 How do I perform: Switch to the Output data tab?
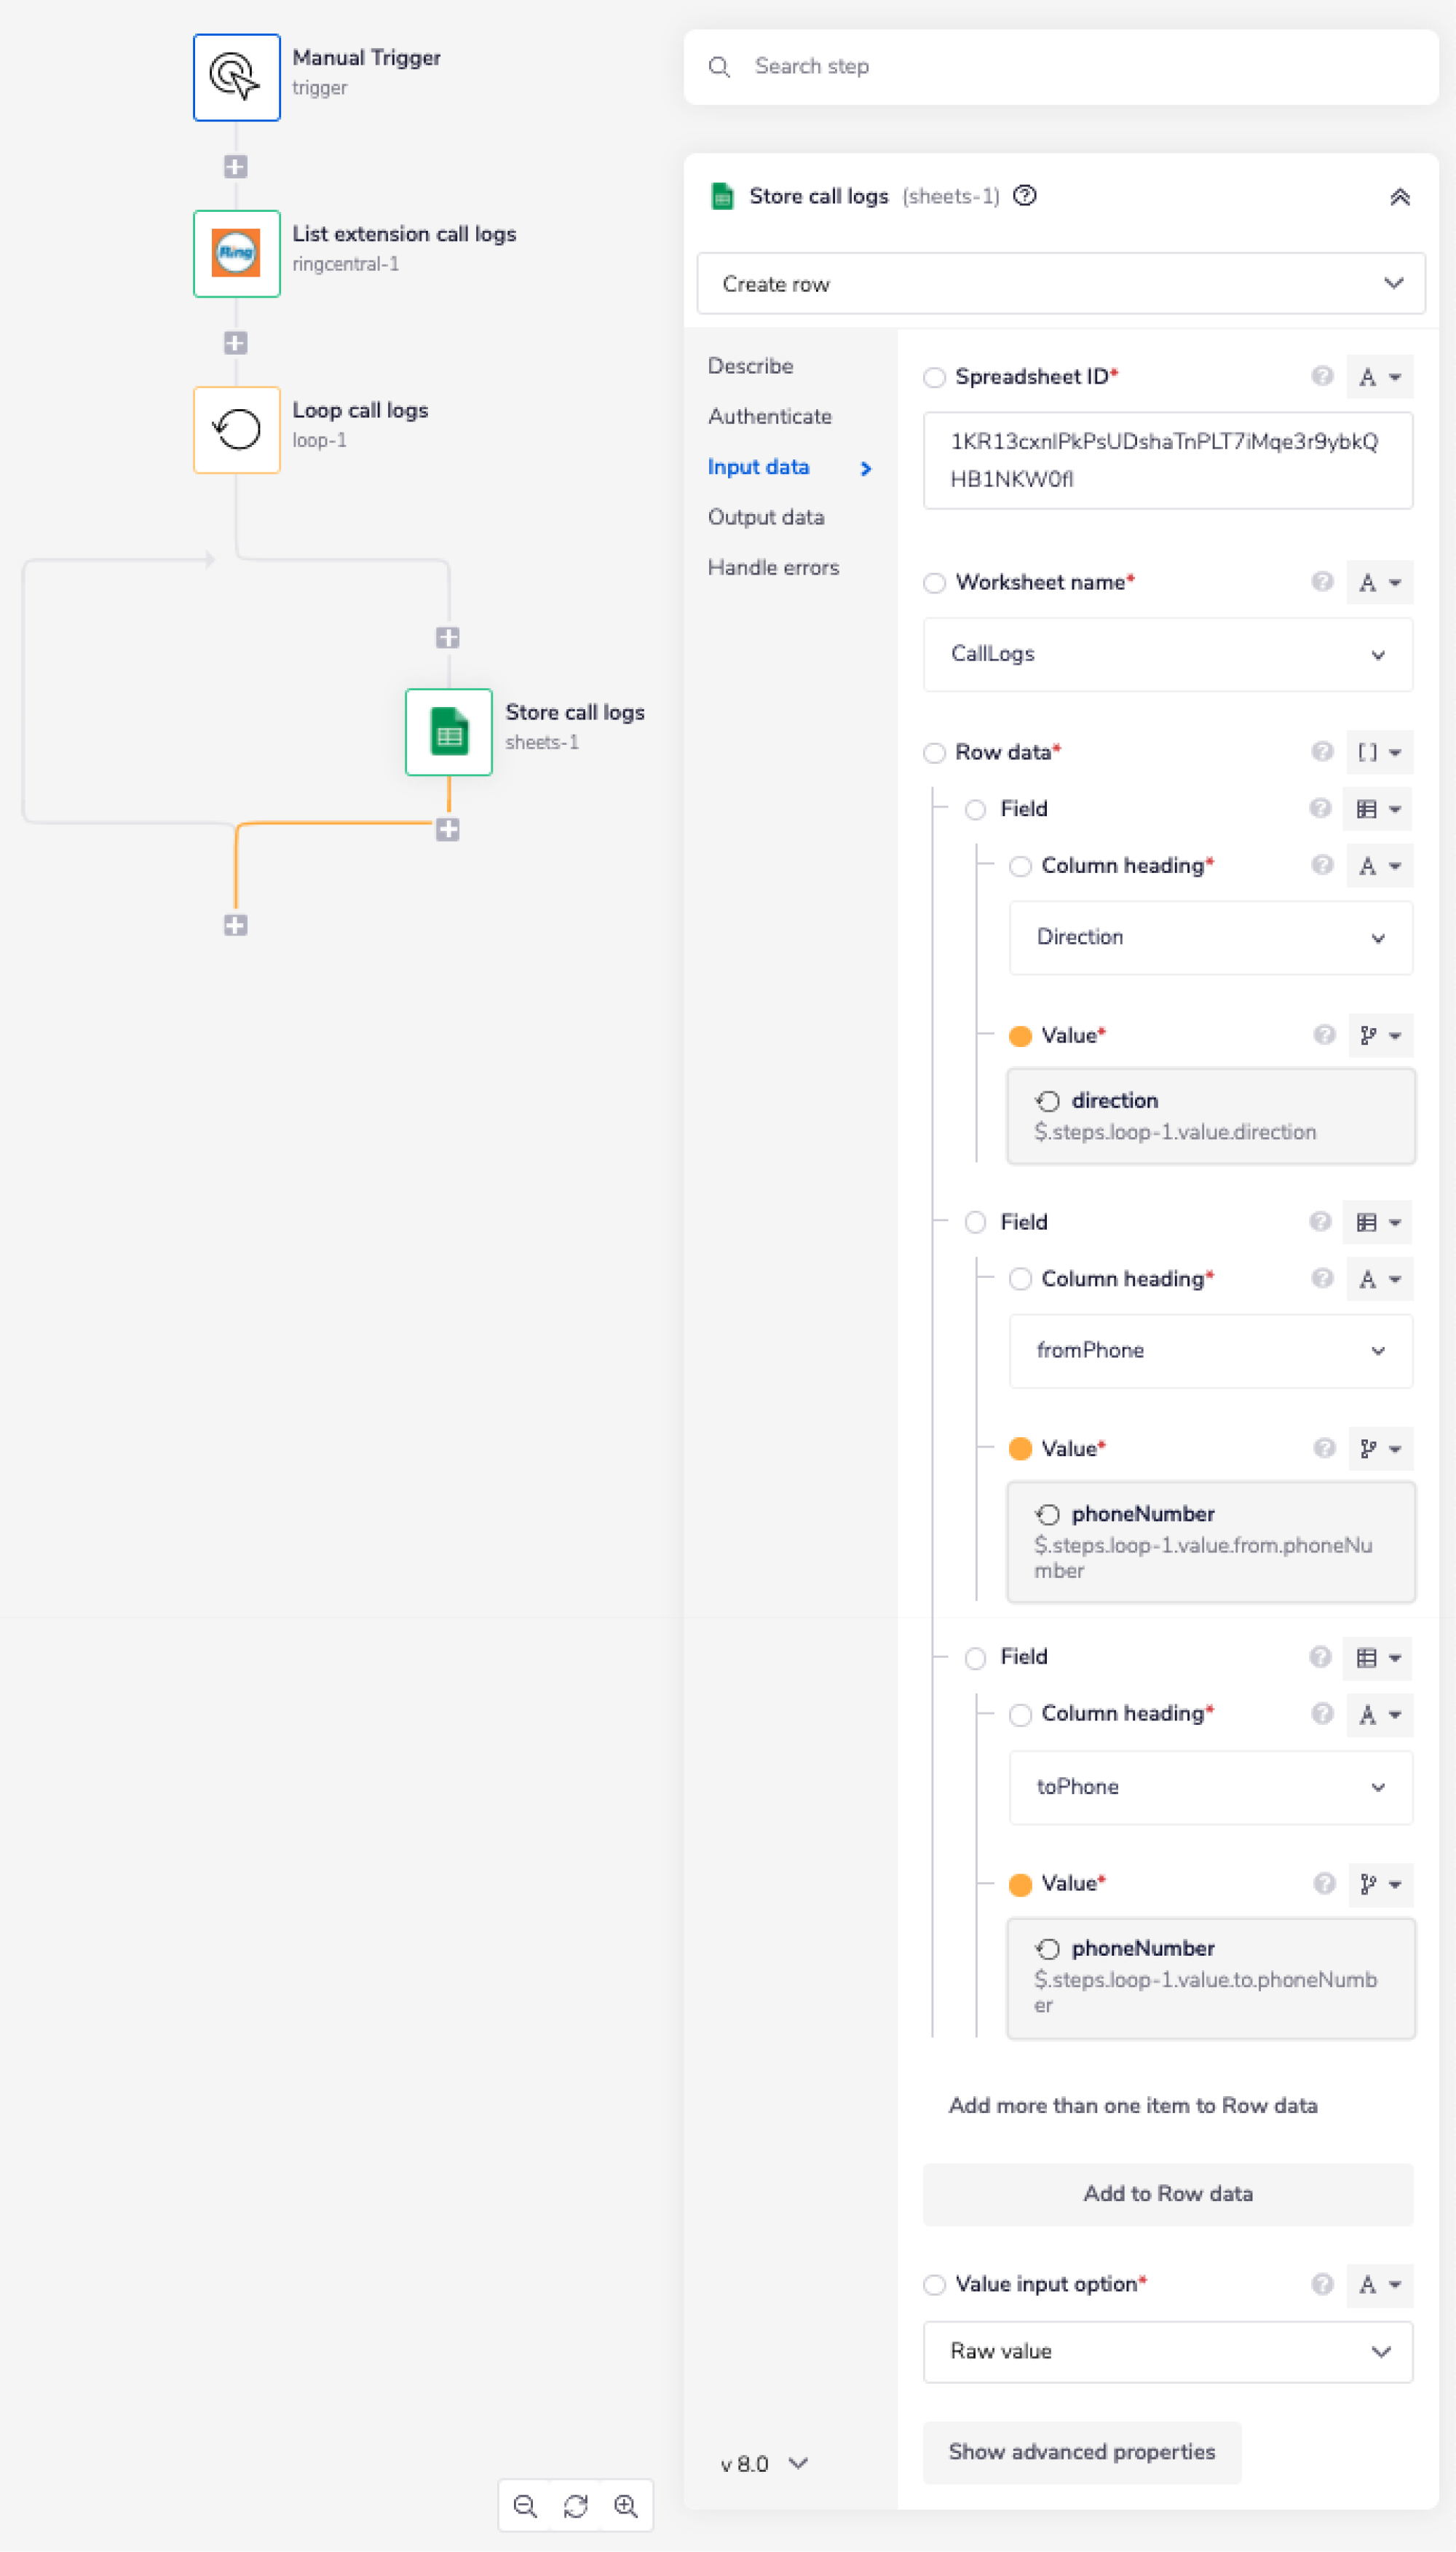[x=766, y=517]
